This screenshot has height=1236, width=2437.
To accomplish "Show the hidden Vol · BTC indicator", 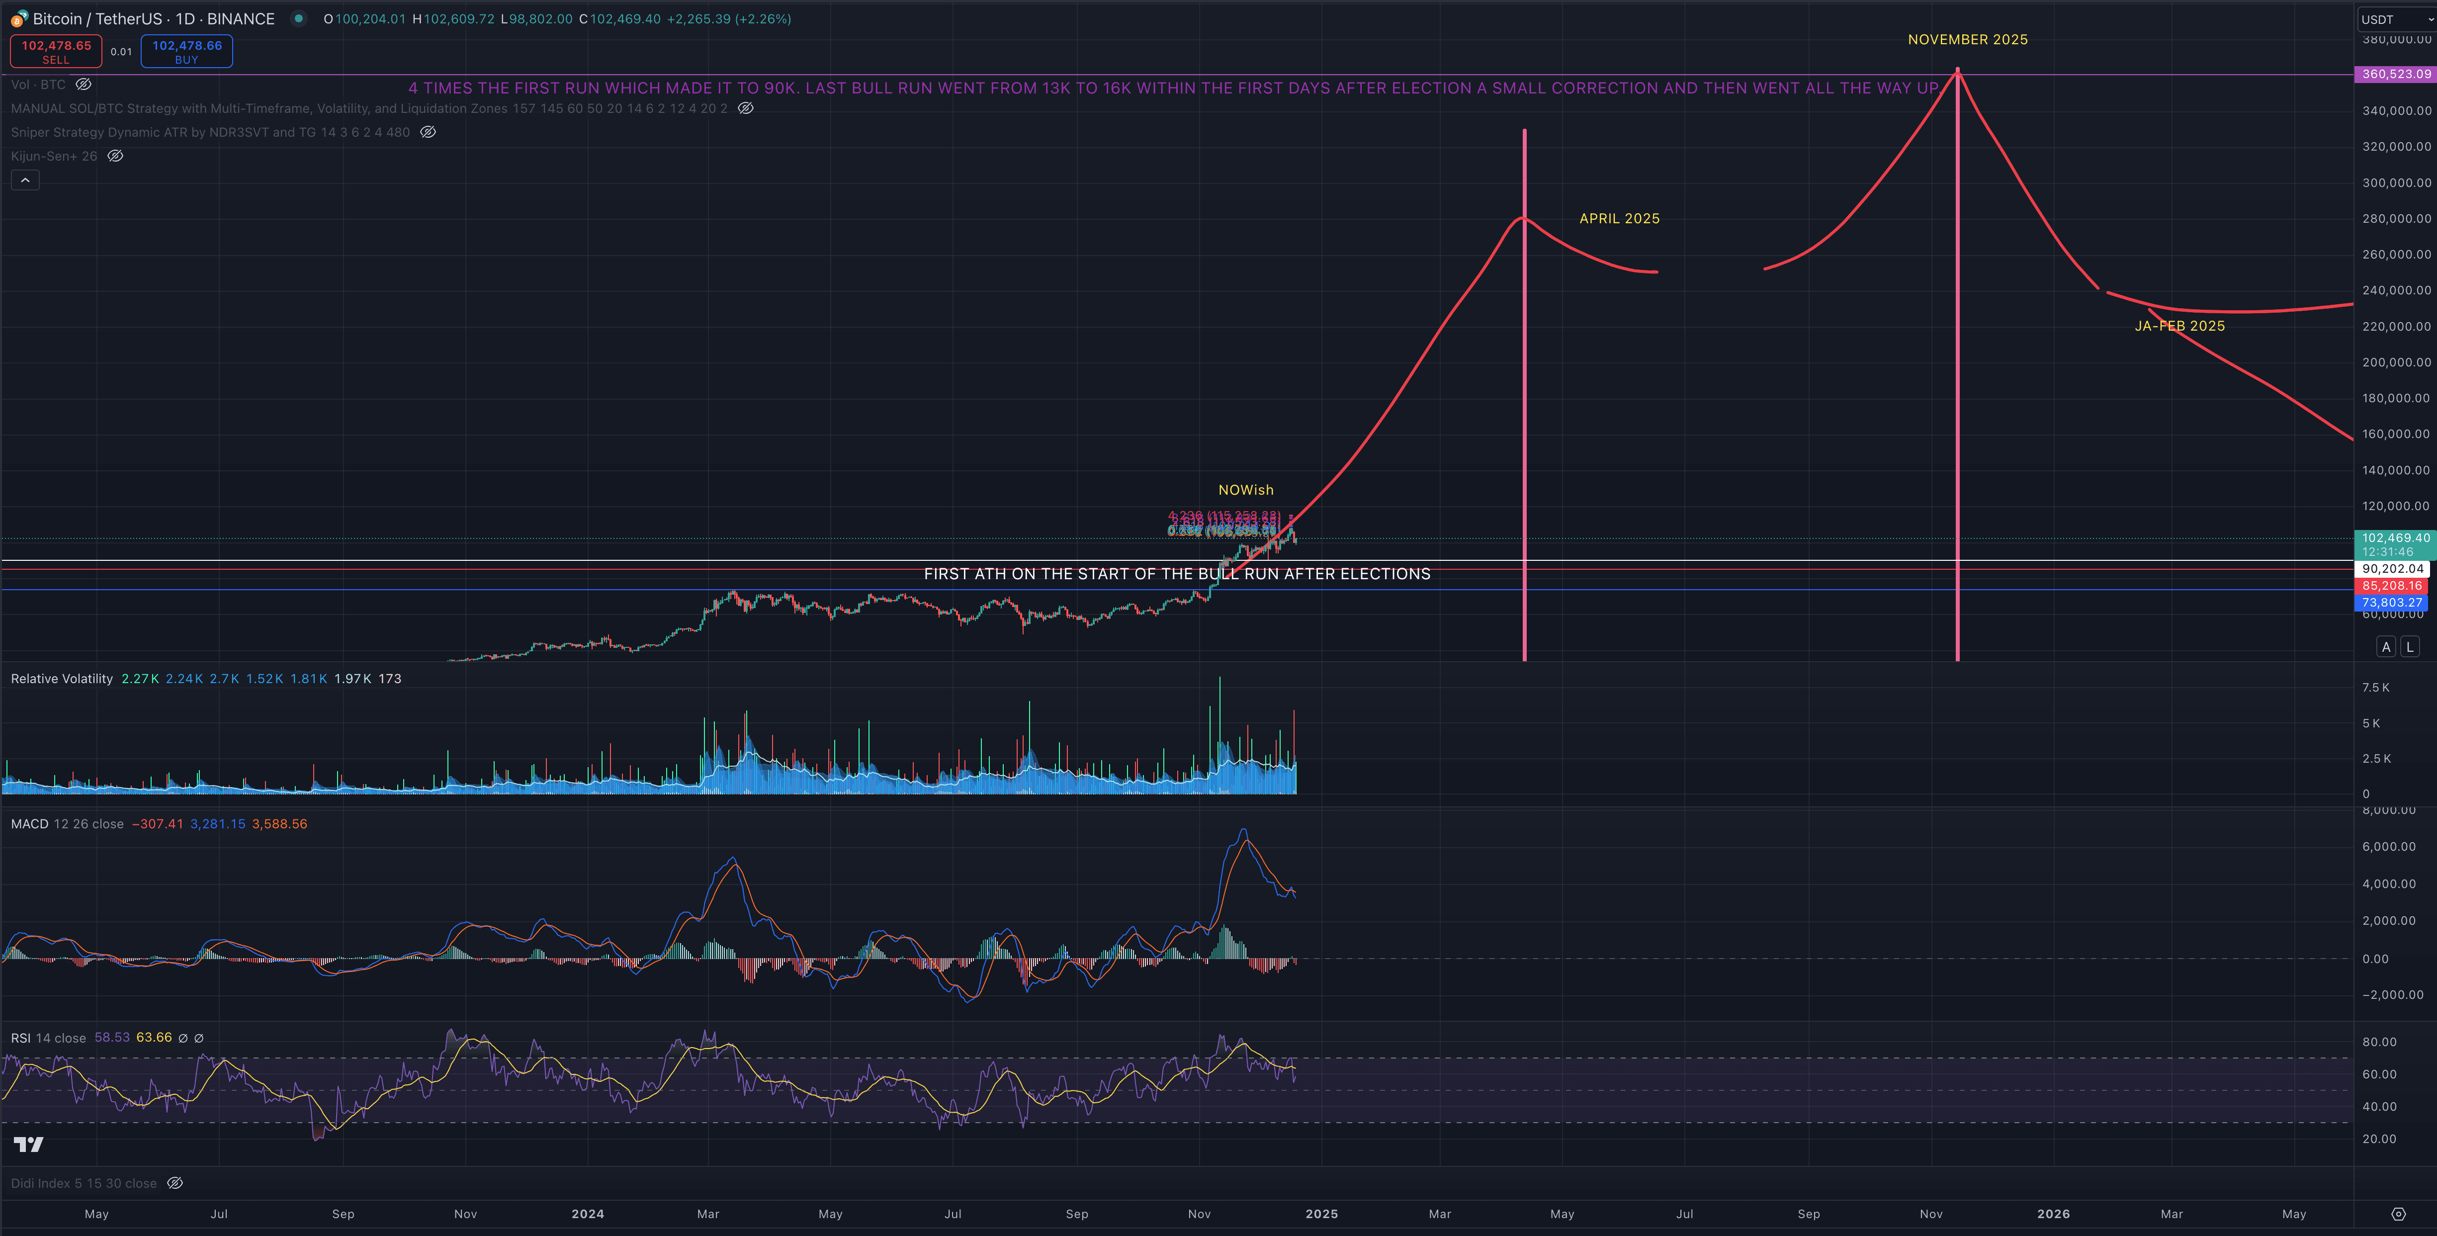I will tap(83, 84).
